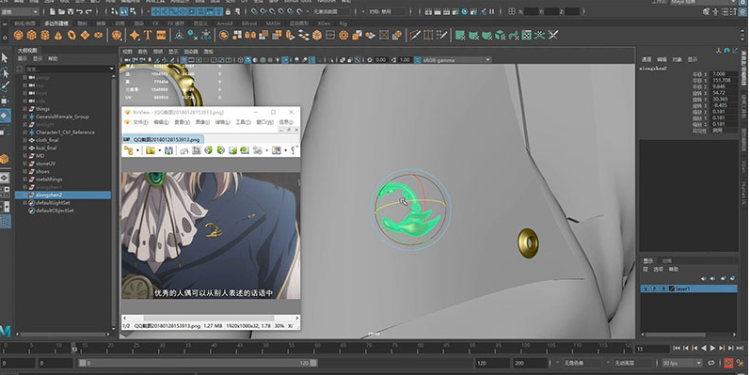Image resolution: width=750 pixels, height=375 pixels.
Task: Switch to the XGen shelf tab
Action: tap(324, 23)
